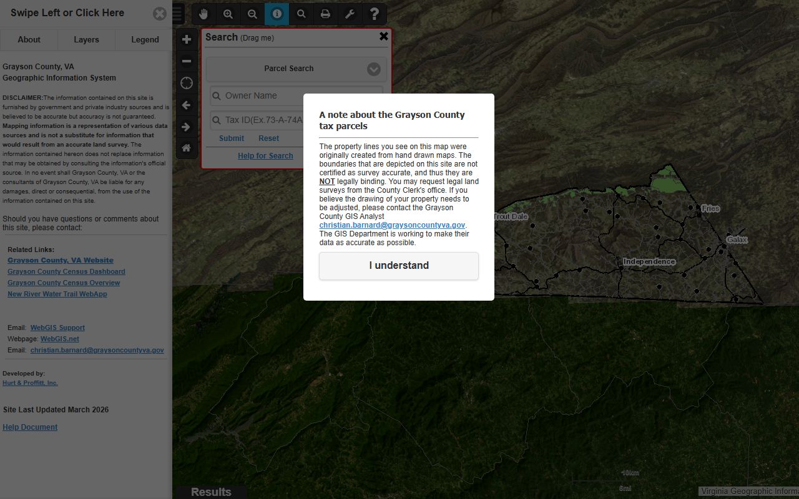Click the locate crosshair icon

187,83
